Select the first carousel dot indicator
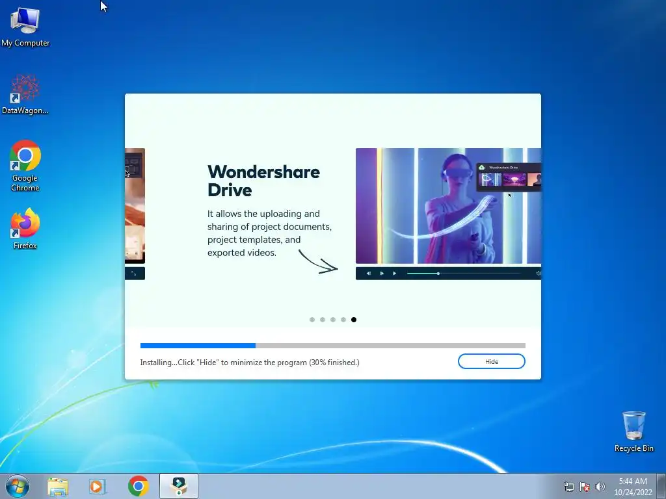The width and height of the screenshot is (666, 499). [312, 320]
